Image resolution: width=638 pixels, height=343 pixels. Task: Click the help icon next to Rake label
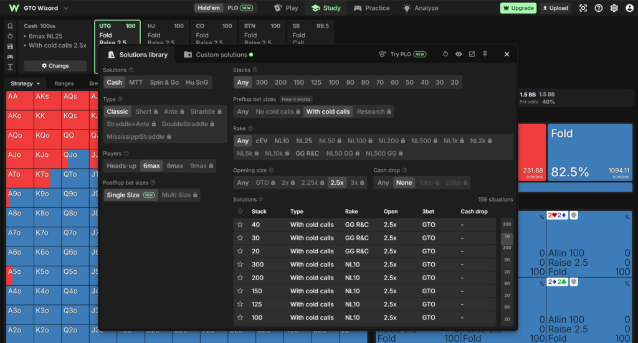pos(250,128)
